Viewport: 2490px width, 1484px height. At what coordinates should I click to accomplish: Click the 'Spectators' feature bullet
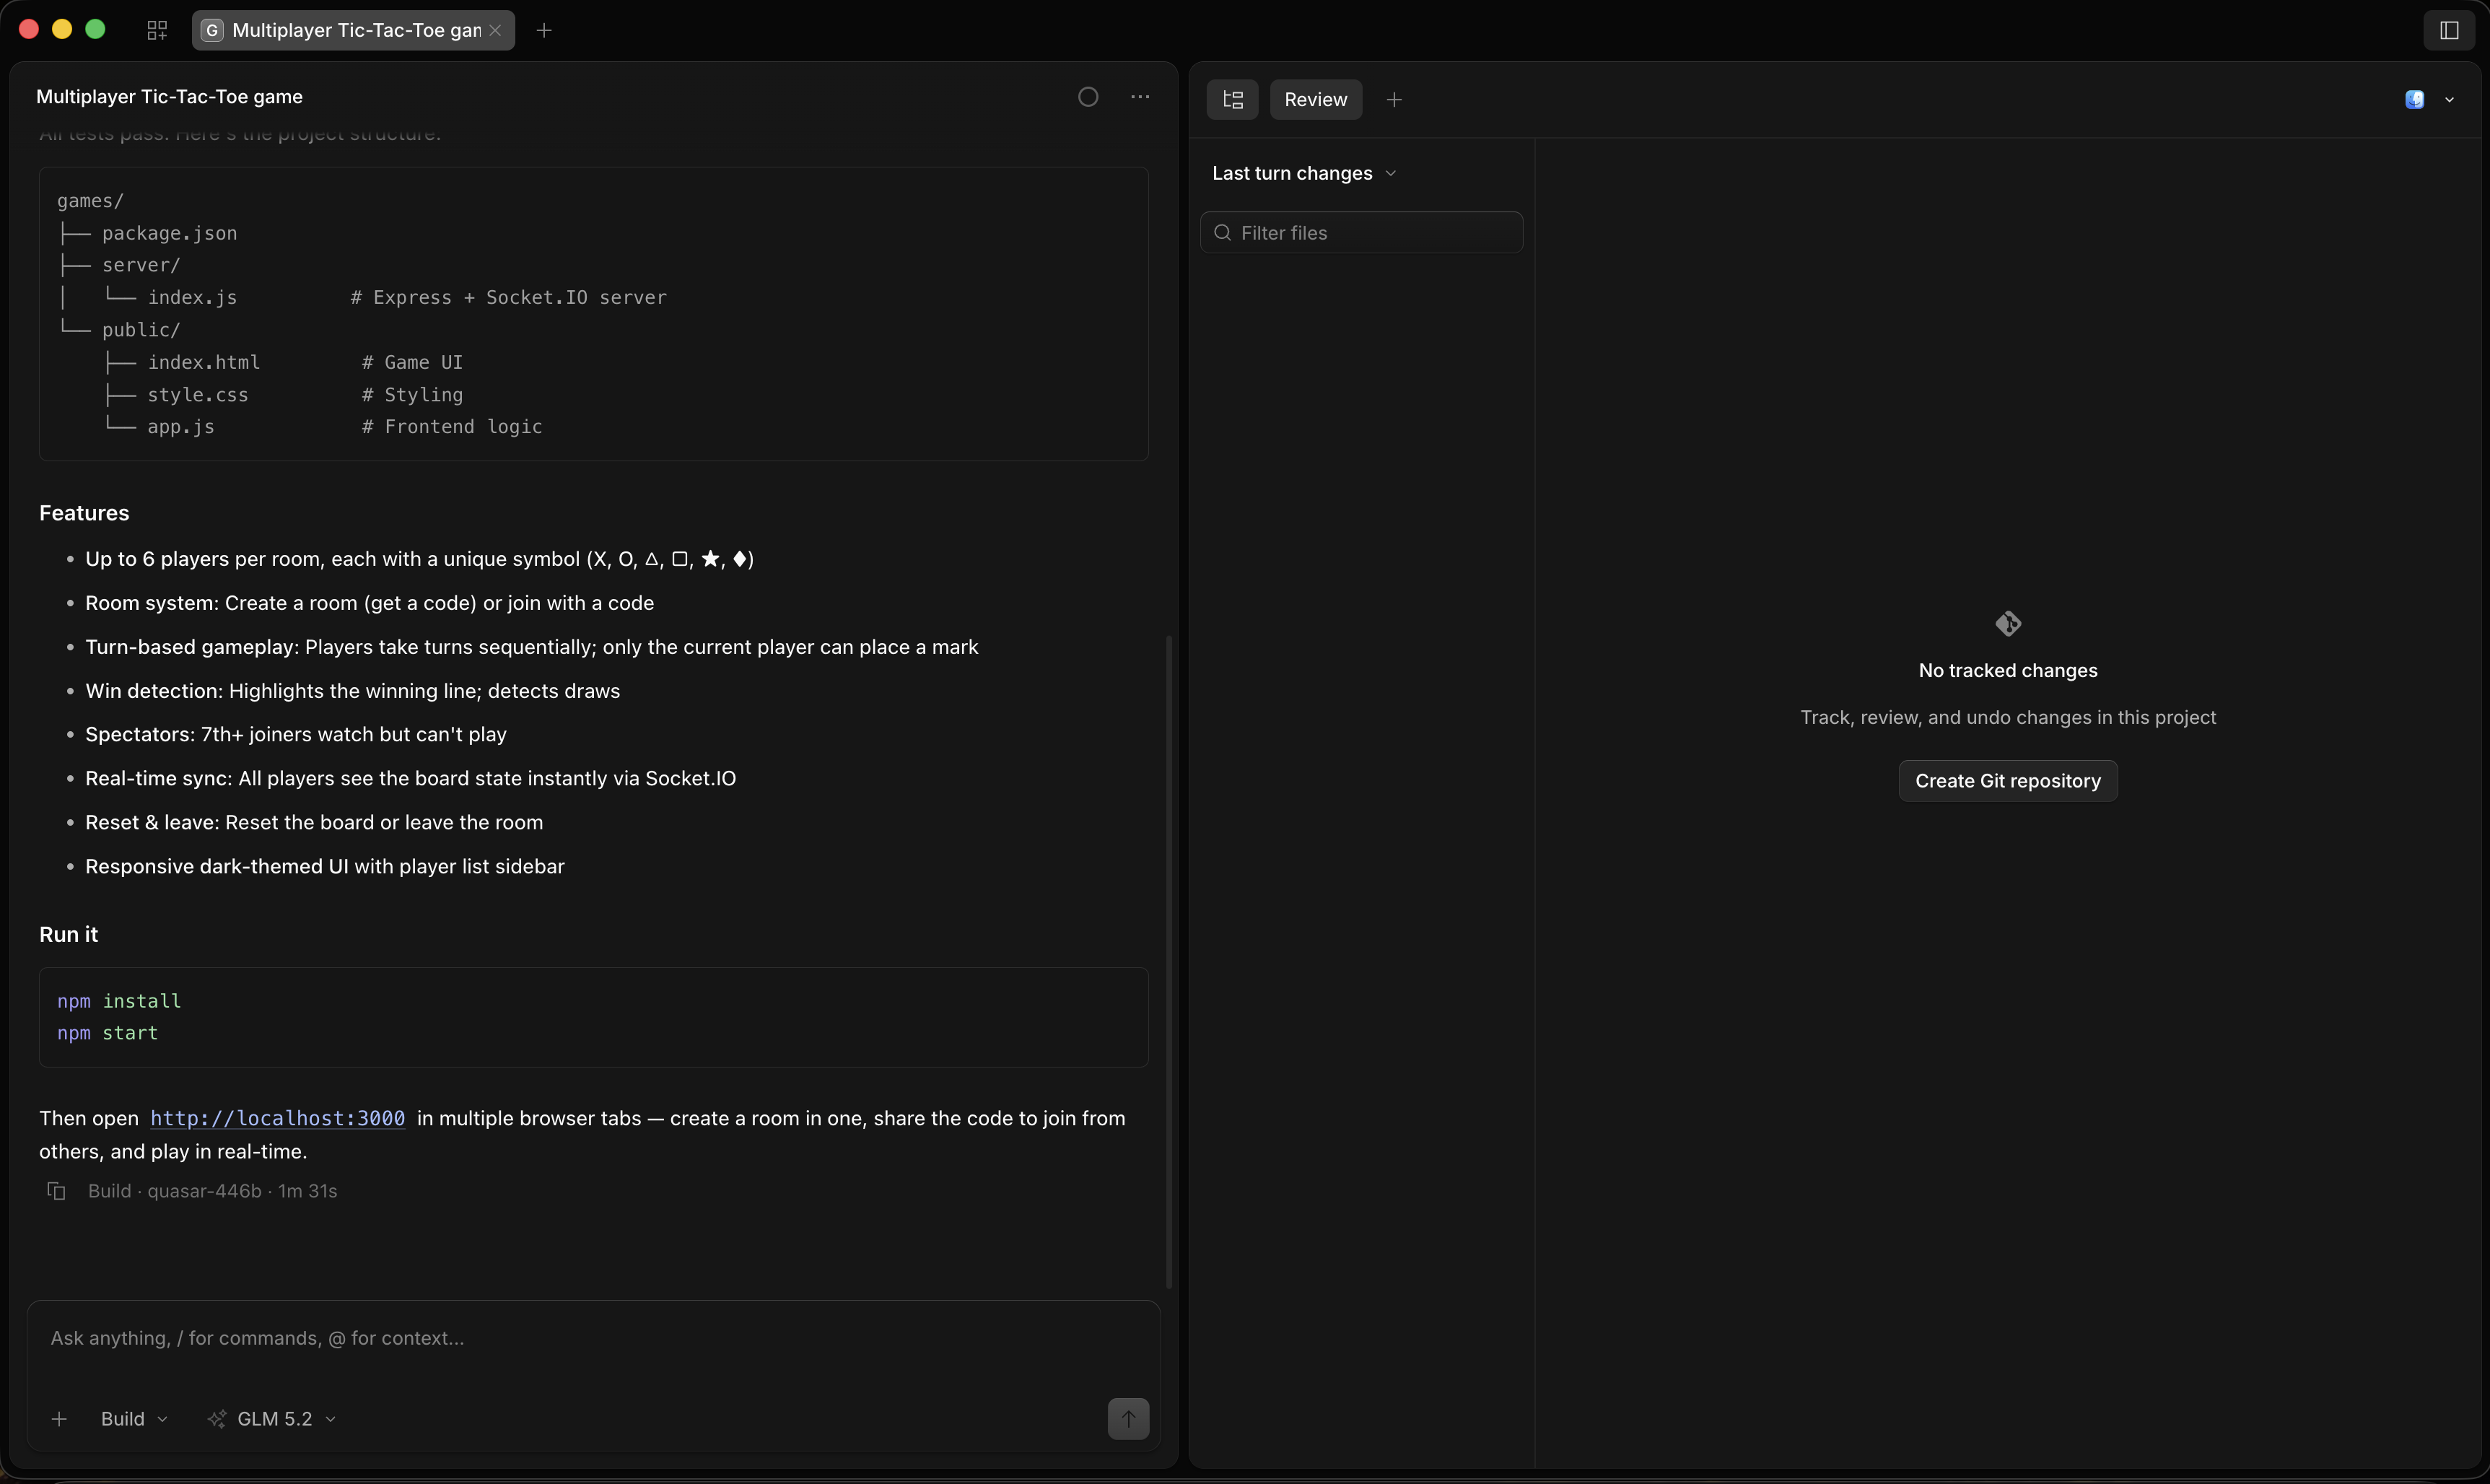(x=296, y=734)
